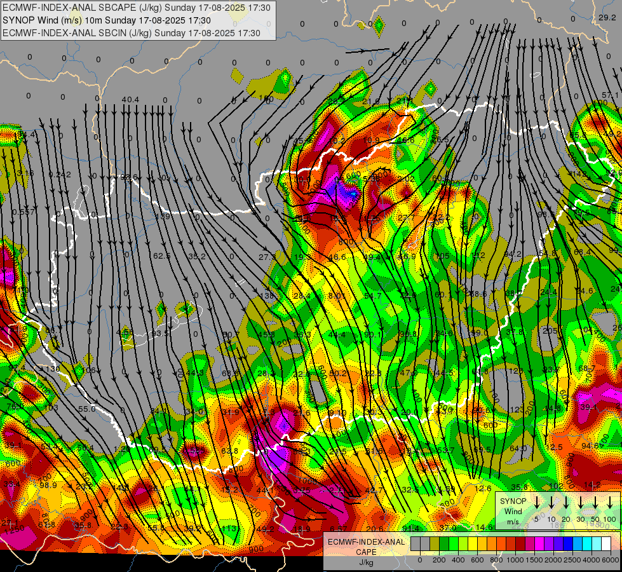Choose the bright magenta CAPE legend swatch

point(539,544)
